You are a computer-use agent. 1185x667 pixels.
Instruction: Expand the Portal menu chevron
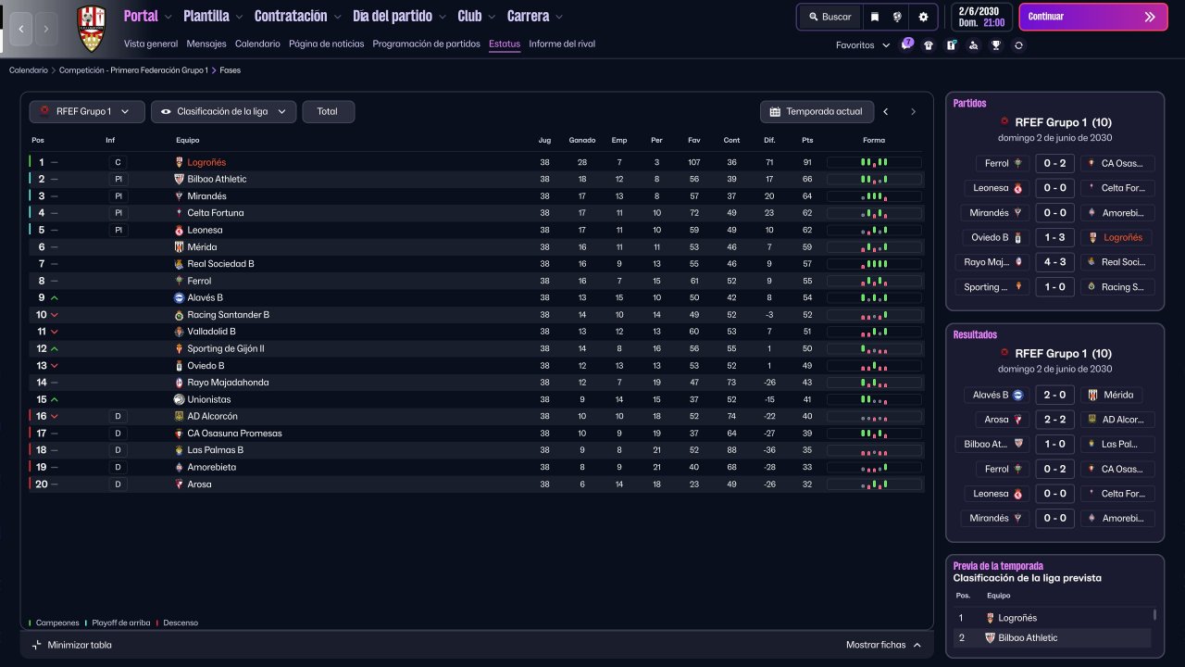click(167, 17)
